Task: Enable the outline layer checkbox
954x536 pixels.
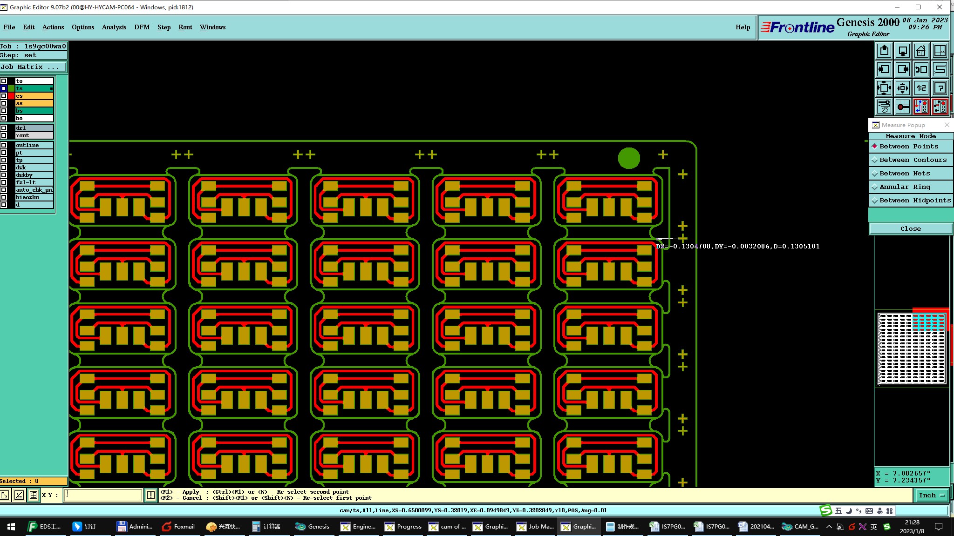Action: click(4, 145)
